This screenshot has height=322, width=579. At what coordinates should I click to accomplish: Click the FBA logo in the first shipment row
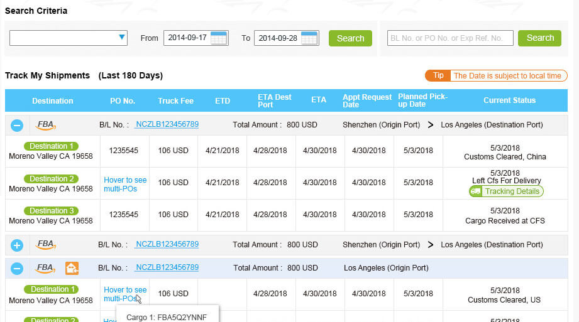(46, 125)
